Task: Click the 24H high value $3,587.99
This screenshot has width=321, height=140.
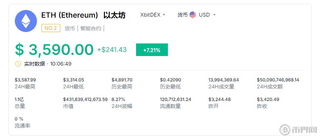Action: coord(26,80)
